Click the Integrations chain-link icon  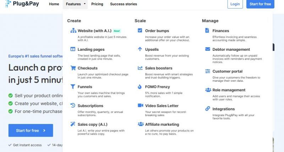(208, 109)
